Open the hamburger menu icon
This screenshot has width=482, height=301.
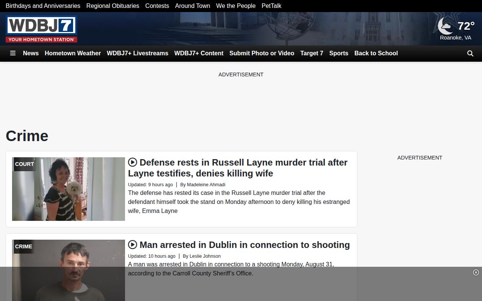point(13,53)
